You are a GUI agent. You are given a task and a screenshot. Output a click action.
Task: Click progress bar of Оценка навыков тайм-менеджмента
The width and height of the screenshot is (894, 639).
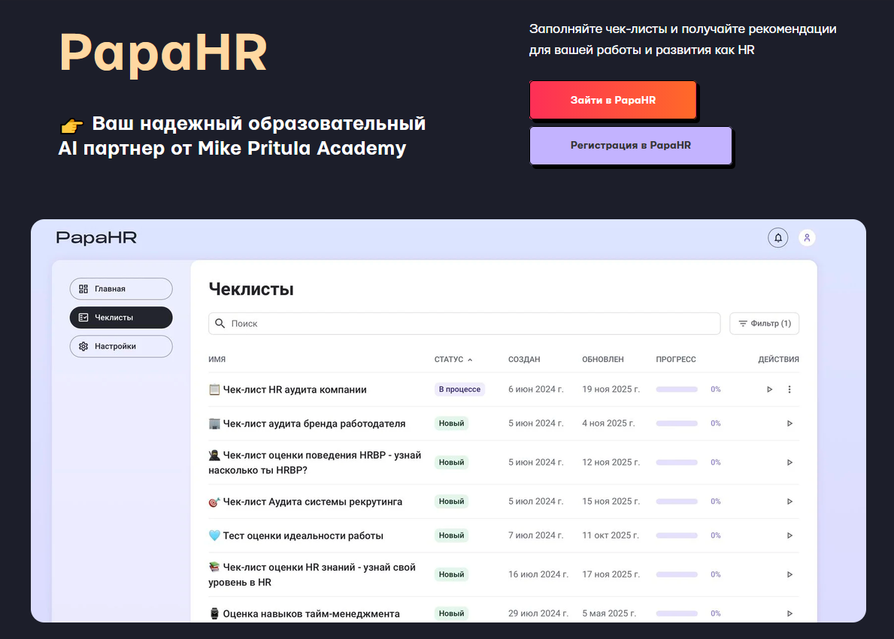677,613
